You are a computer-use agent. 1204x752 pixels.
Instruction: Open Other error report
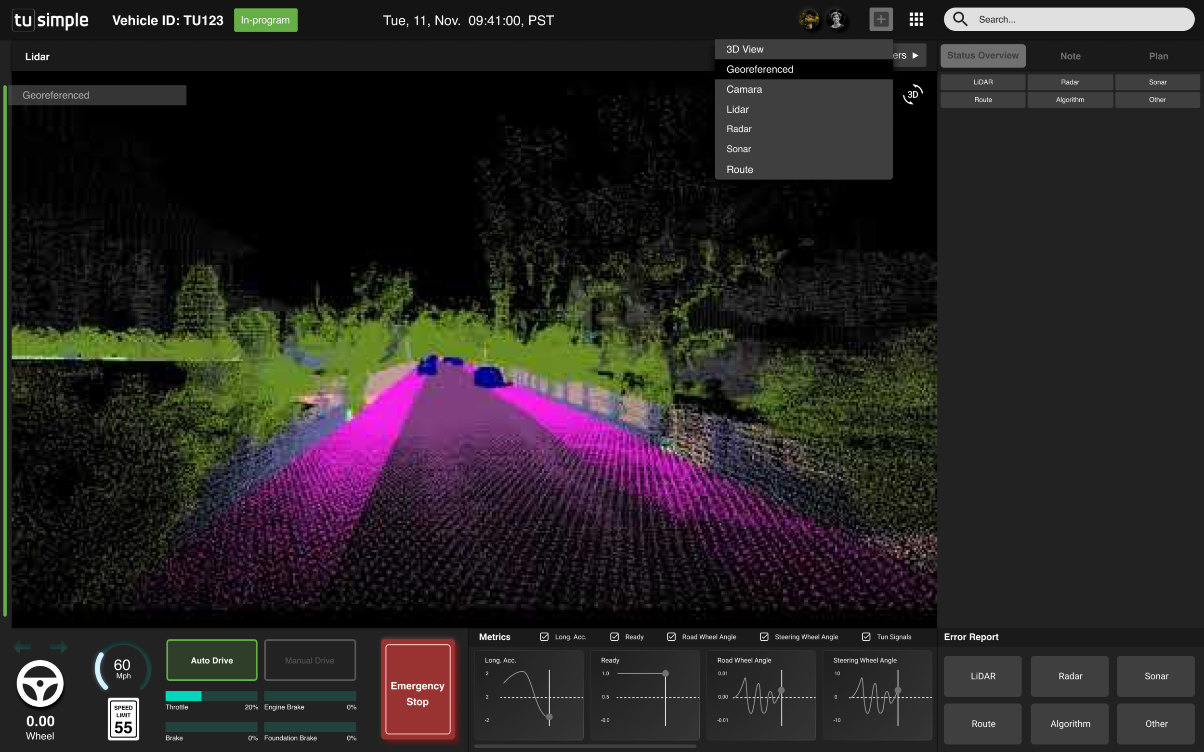click(1156, 724)
